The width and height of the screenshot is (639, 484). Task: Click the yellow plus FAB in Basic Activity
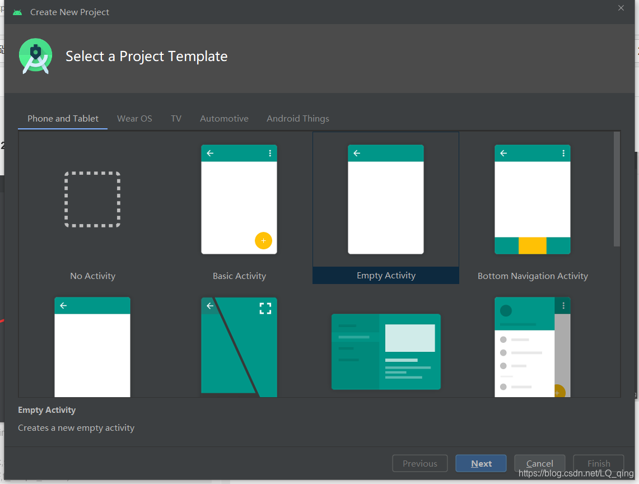[x=263, y=240]
